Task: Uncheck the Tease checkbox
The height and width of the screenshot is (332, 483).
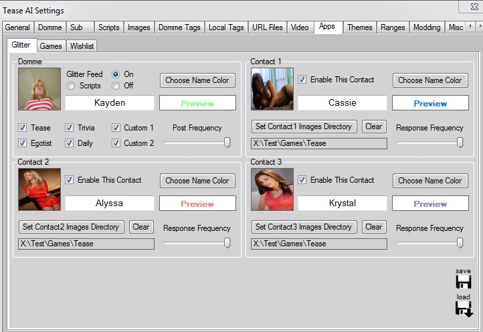Action: 23,128
